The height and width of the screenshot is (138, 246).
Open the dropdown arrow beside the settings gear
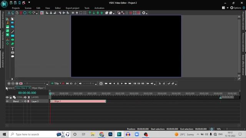[x=146, y=14]
